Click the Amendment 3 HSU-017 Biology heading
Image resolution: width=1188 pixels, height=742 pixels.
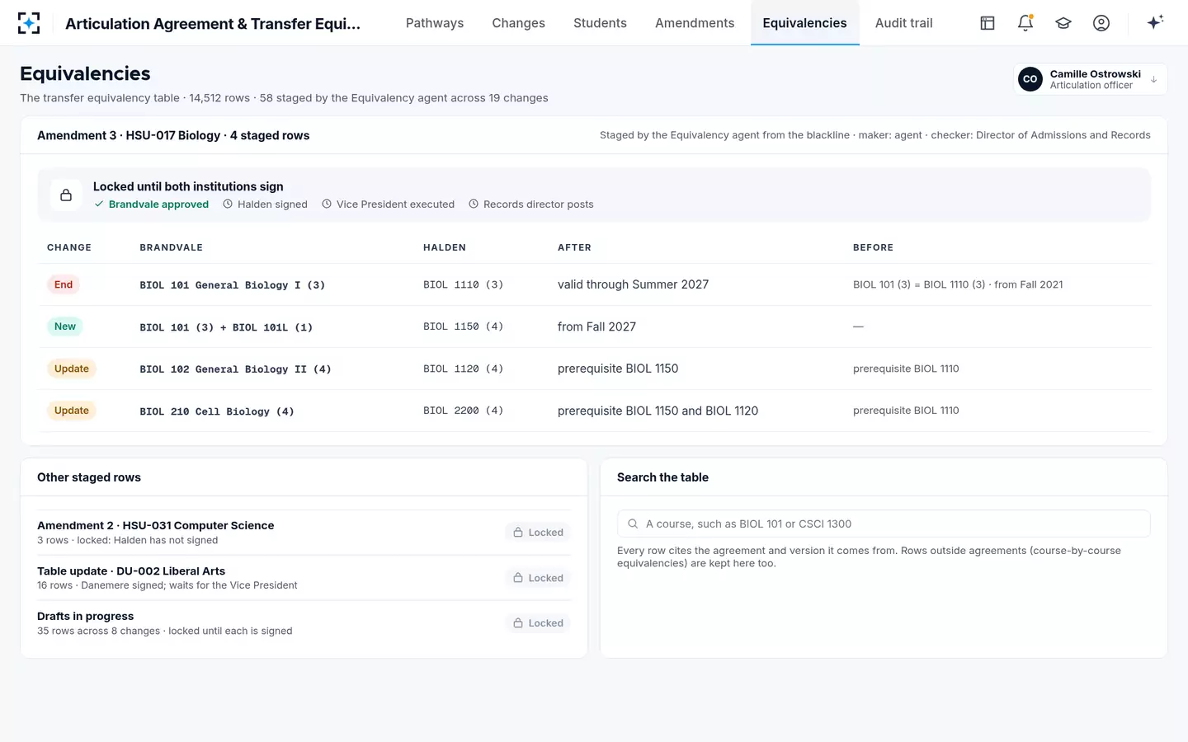[173, 135]
